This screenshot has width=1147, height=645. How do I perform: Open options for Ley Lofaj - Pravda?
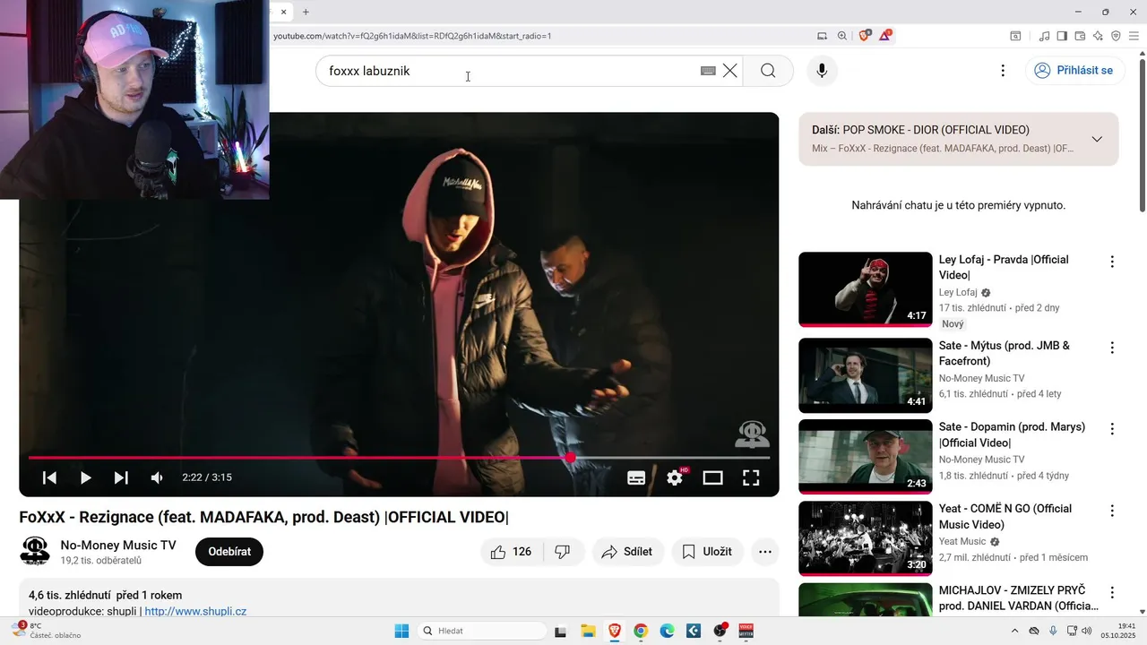(x=1112, y=262)
